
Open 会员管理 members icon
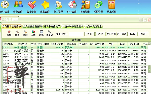point(18,4)
